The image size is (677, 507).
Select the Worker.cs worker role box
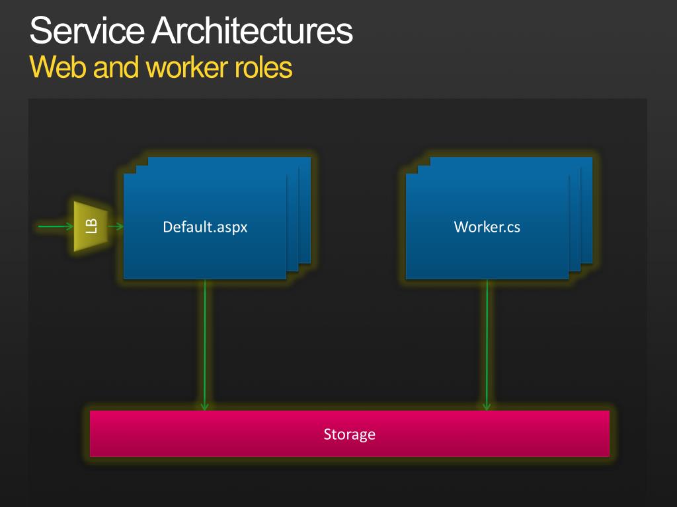[487, 226]
